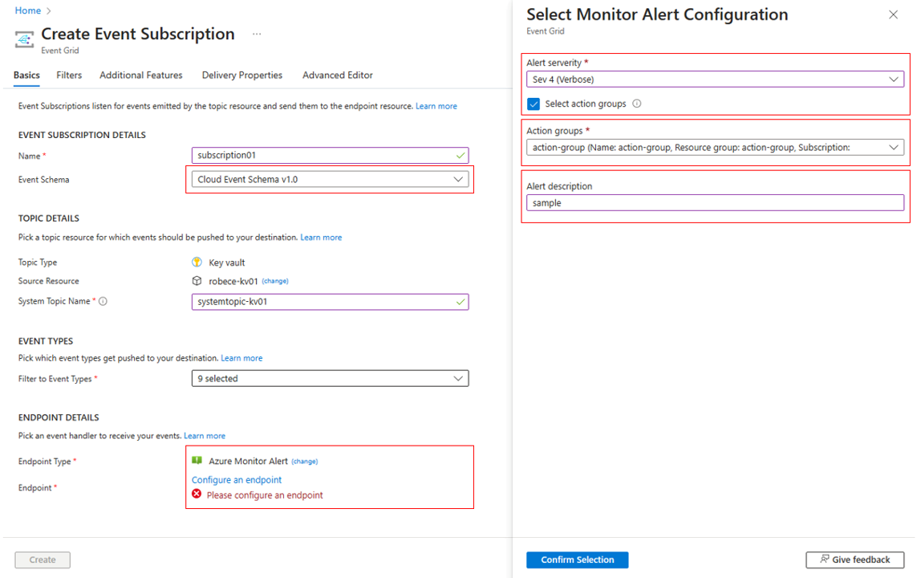Click the Confirm Selection button
This screenshot has width=921, height=578.
tap(578, 560)
